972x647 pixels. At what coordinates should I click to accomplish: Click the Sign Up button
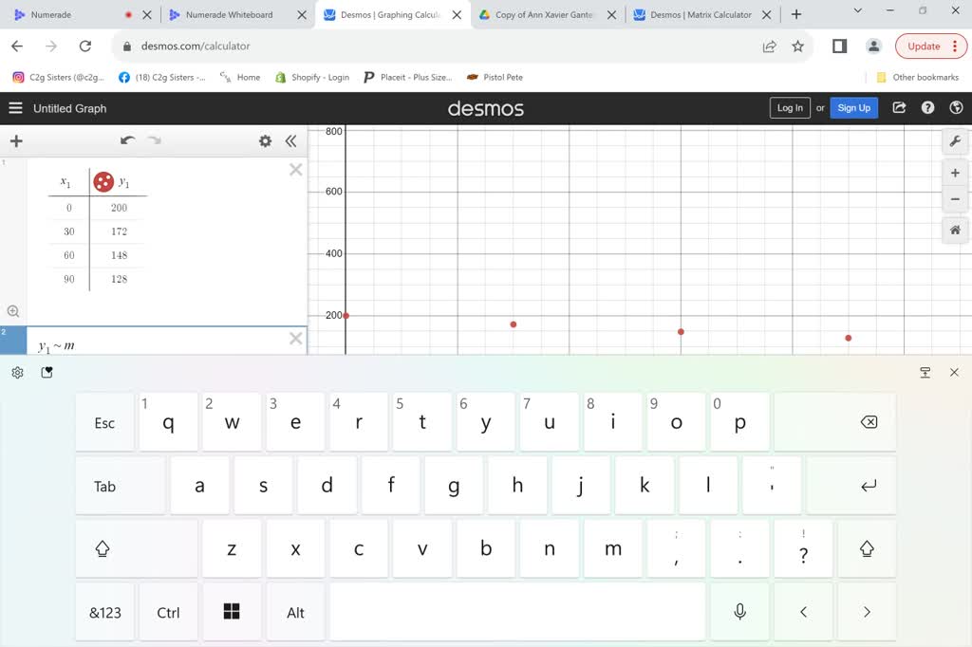pos(853,108)
